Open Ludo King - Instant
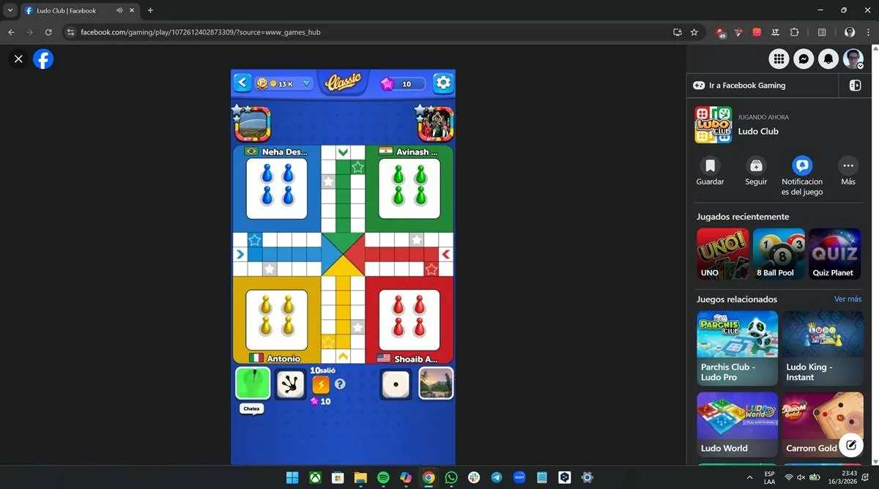 click(x=823, y=348)
